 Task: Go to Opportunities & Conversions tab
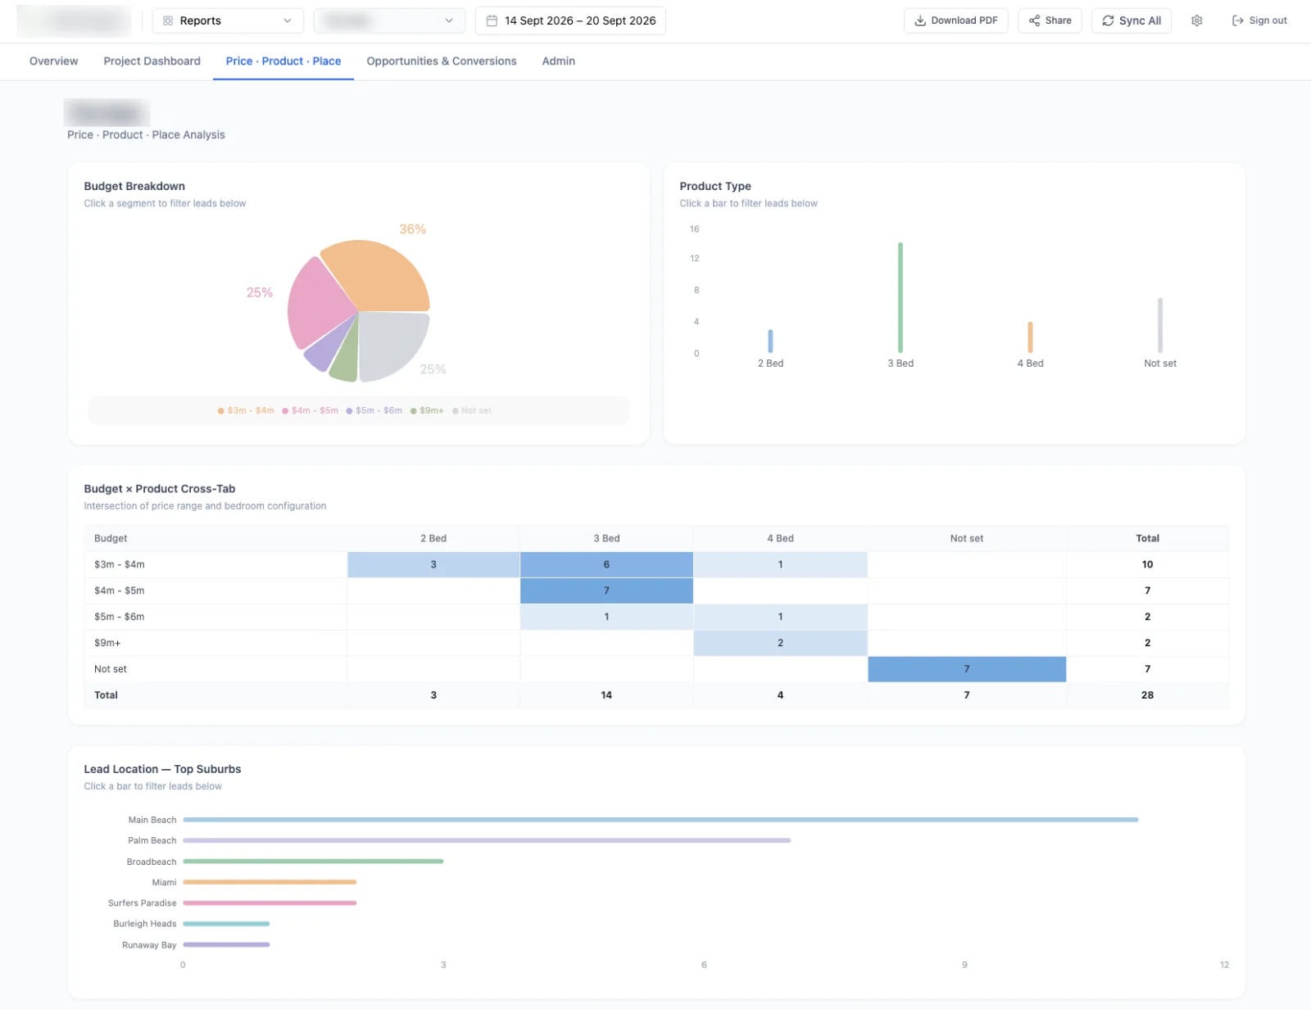coord(442,61)
